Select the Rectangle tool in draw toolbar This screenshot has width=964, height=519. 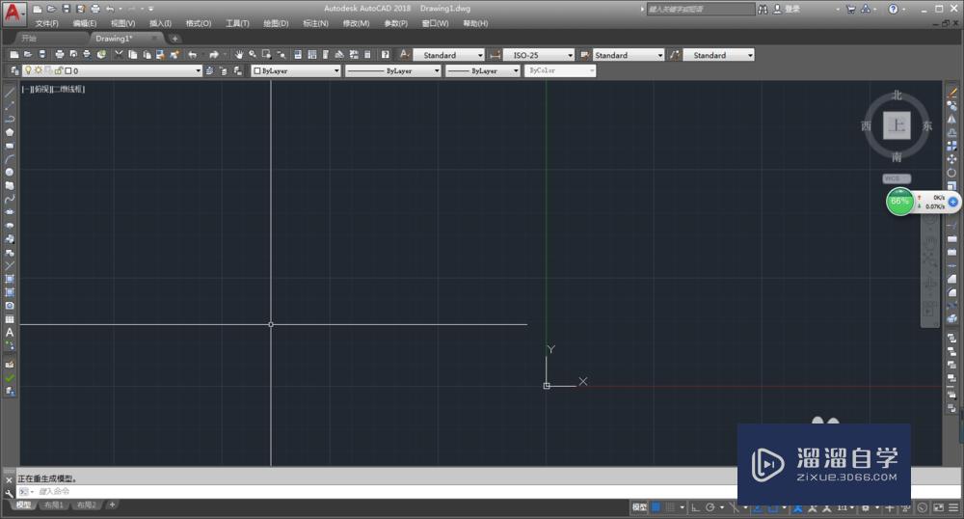[x=10, y=146]
